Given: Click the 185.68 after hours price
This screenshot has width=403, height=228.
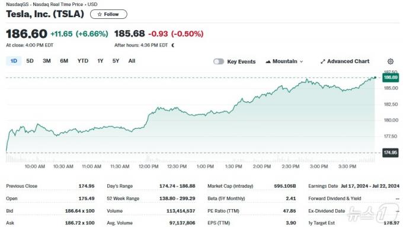Looking at the screenshot, I should pyautogui.click(x=130, y=34).
